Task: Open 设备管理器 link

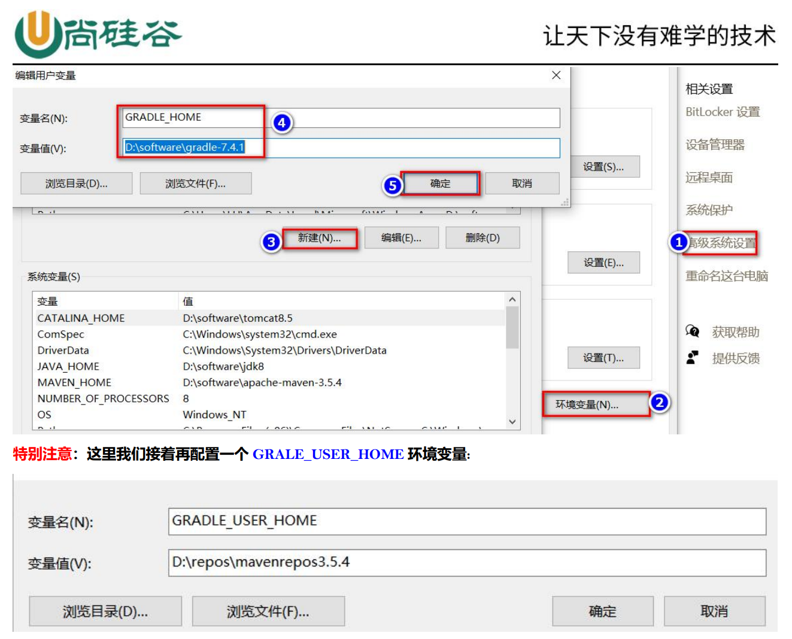Action: [x=715, y=144]
